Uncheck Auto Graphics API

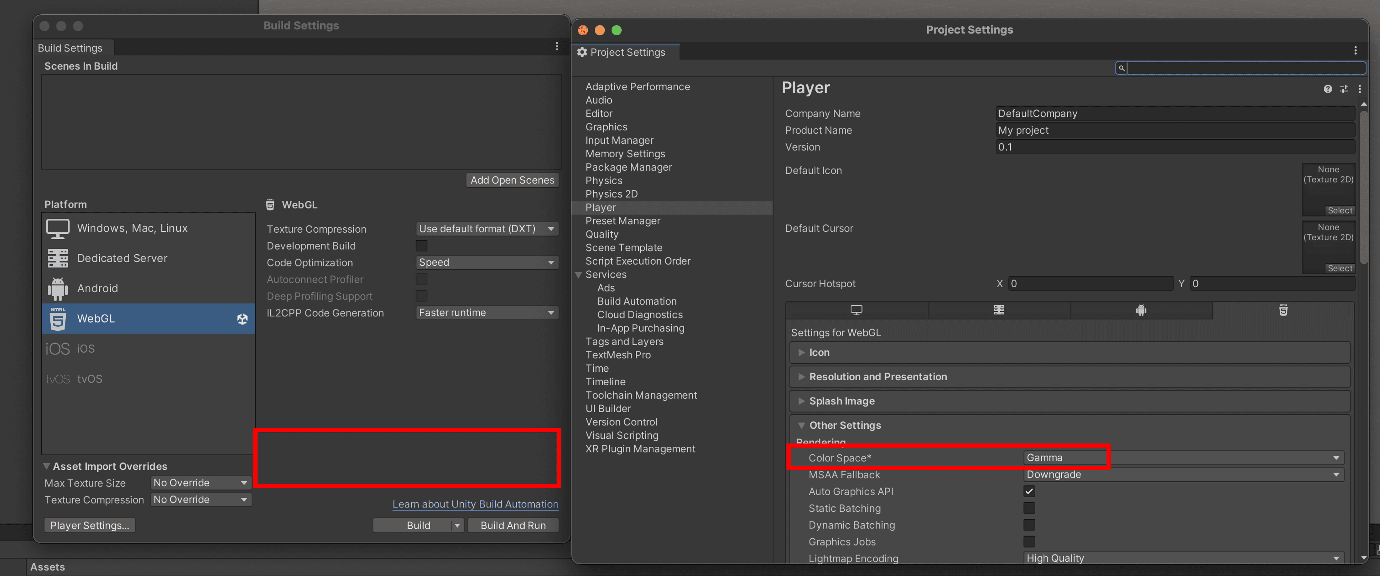[1029, 491]
